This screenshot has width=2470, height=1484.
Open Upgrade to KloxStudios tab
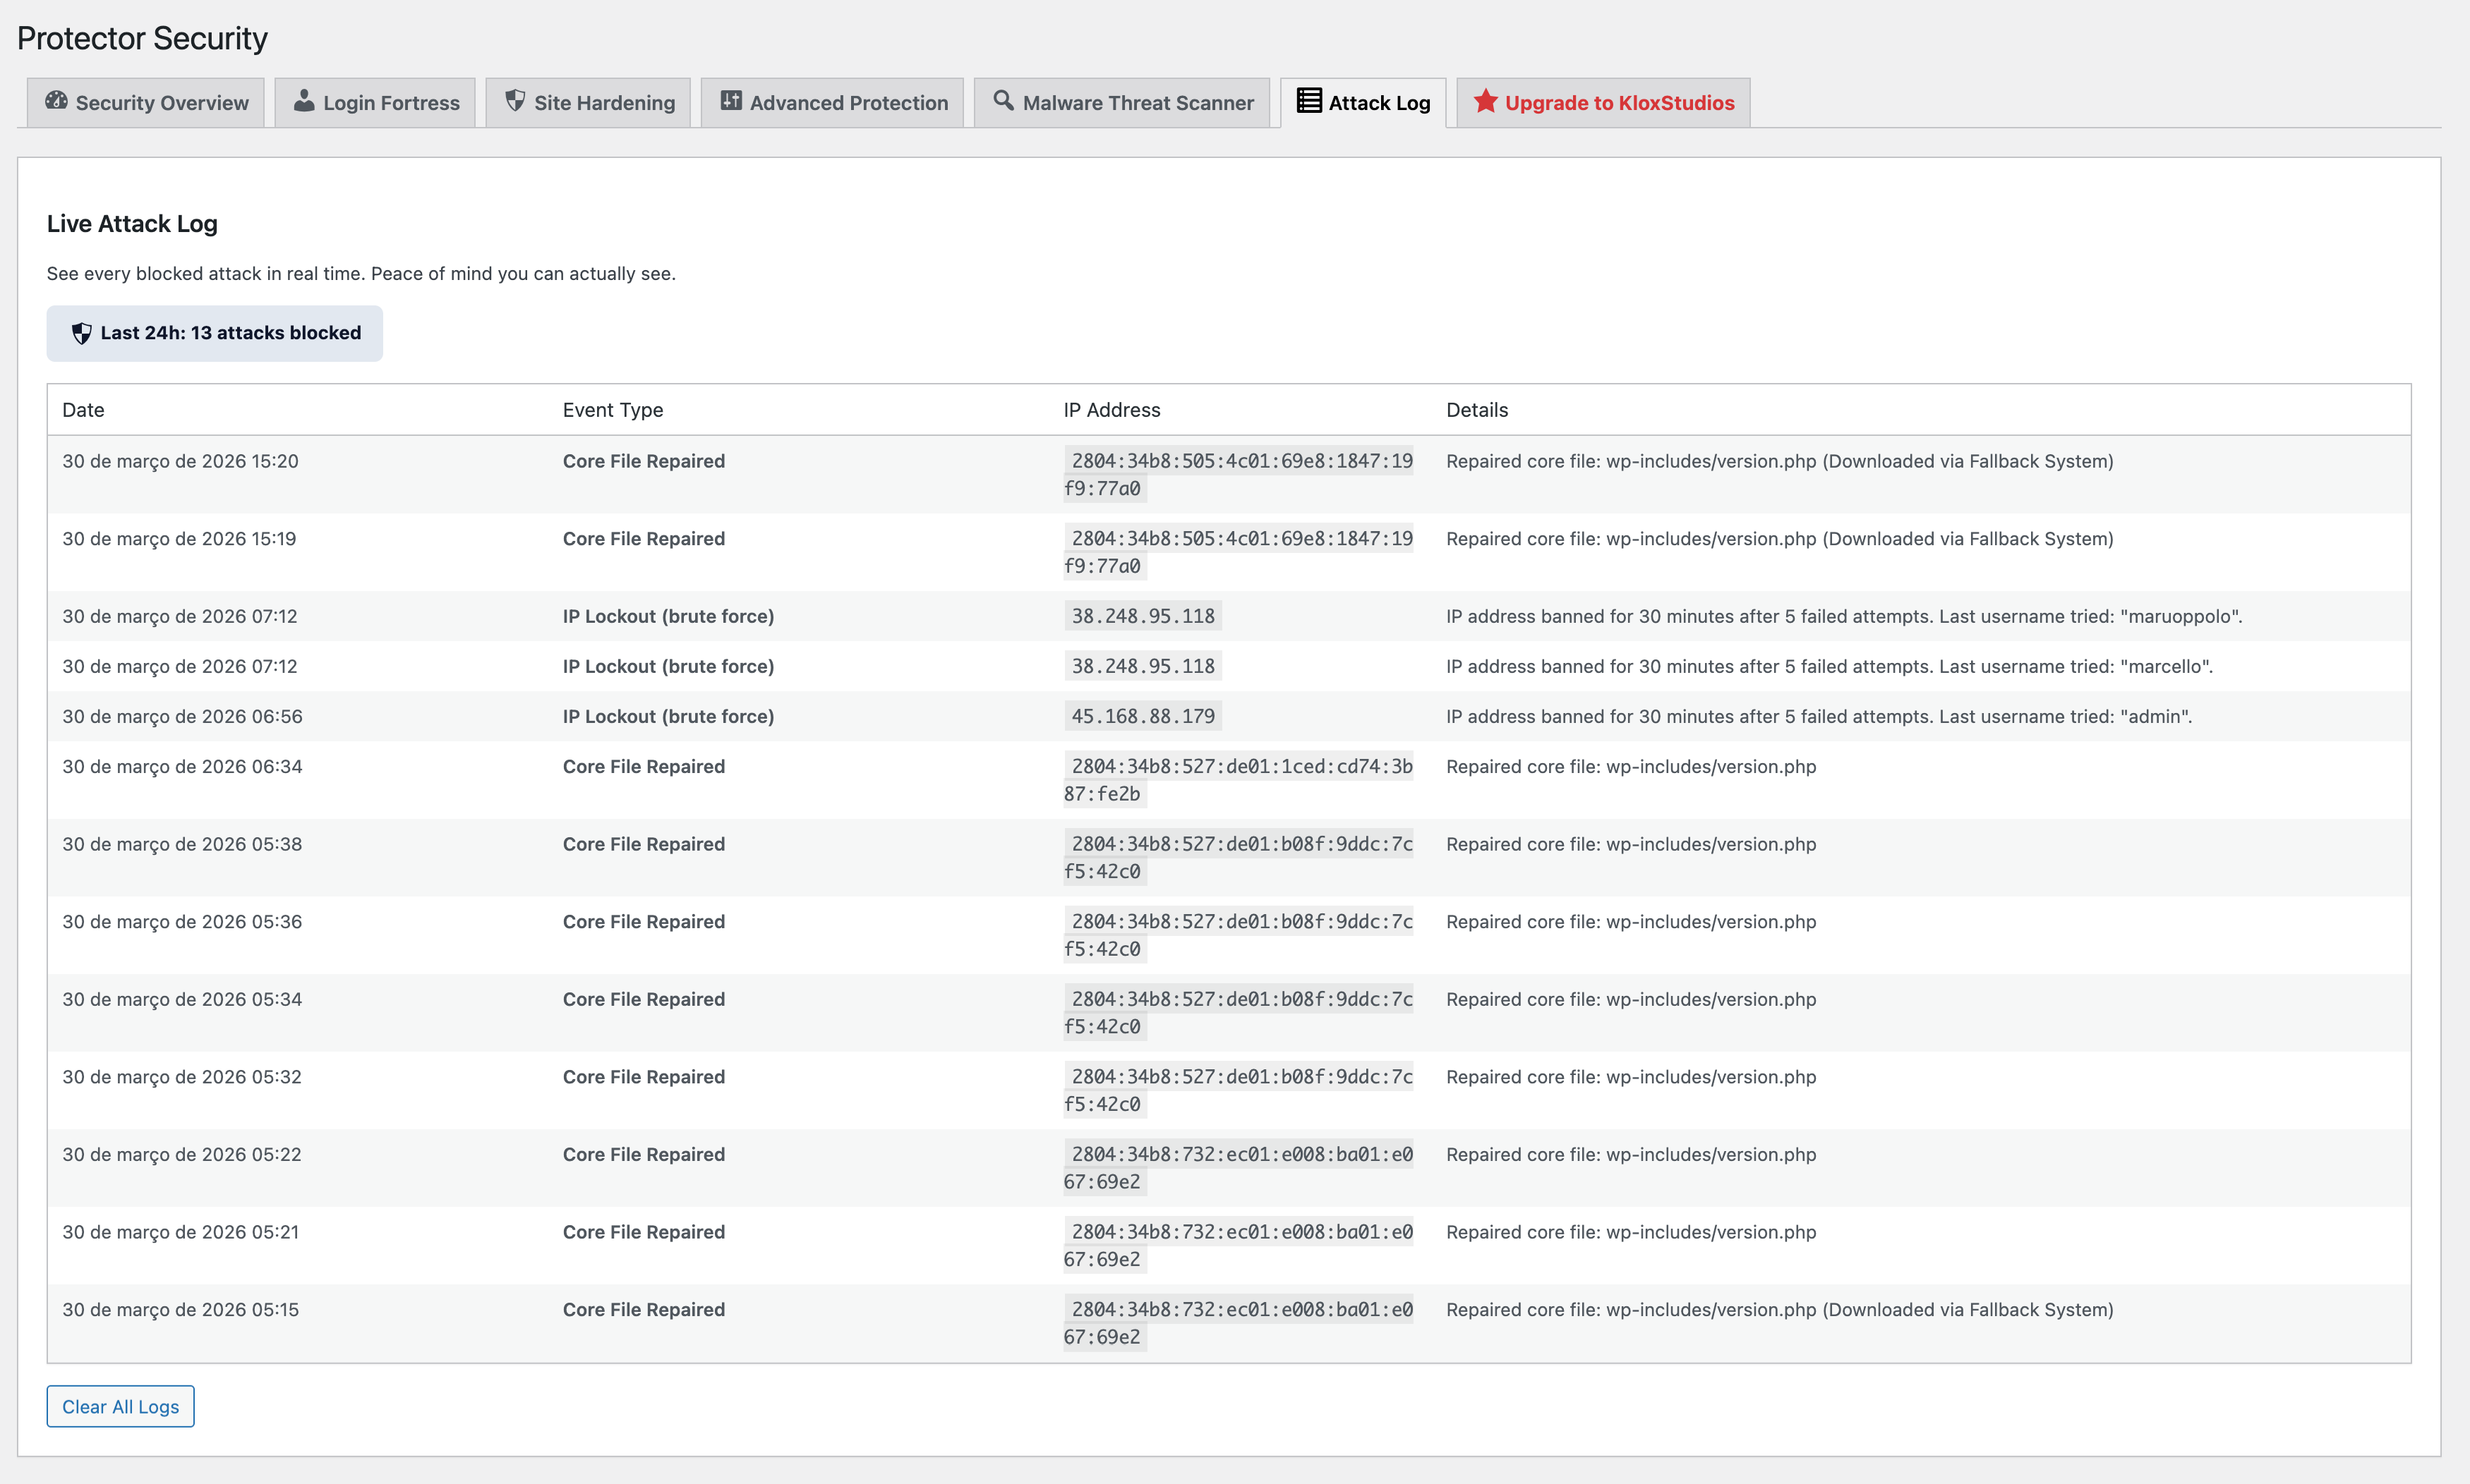click(1603, 103)
